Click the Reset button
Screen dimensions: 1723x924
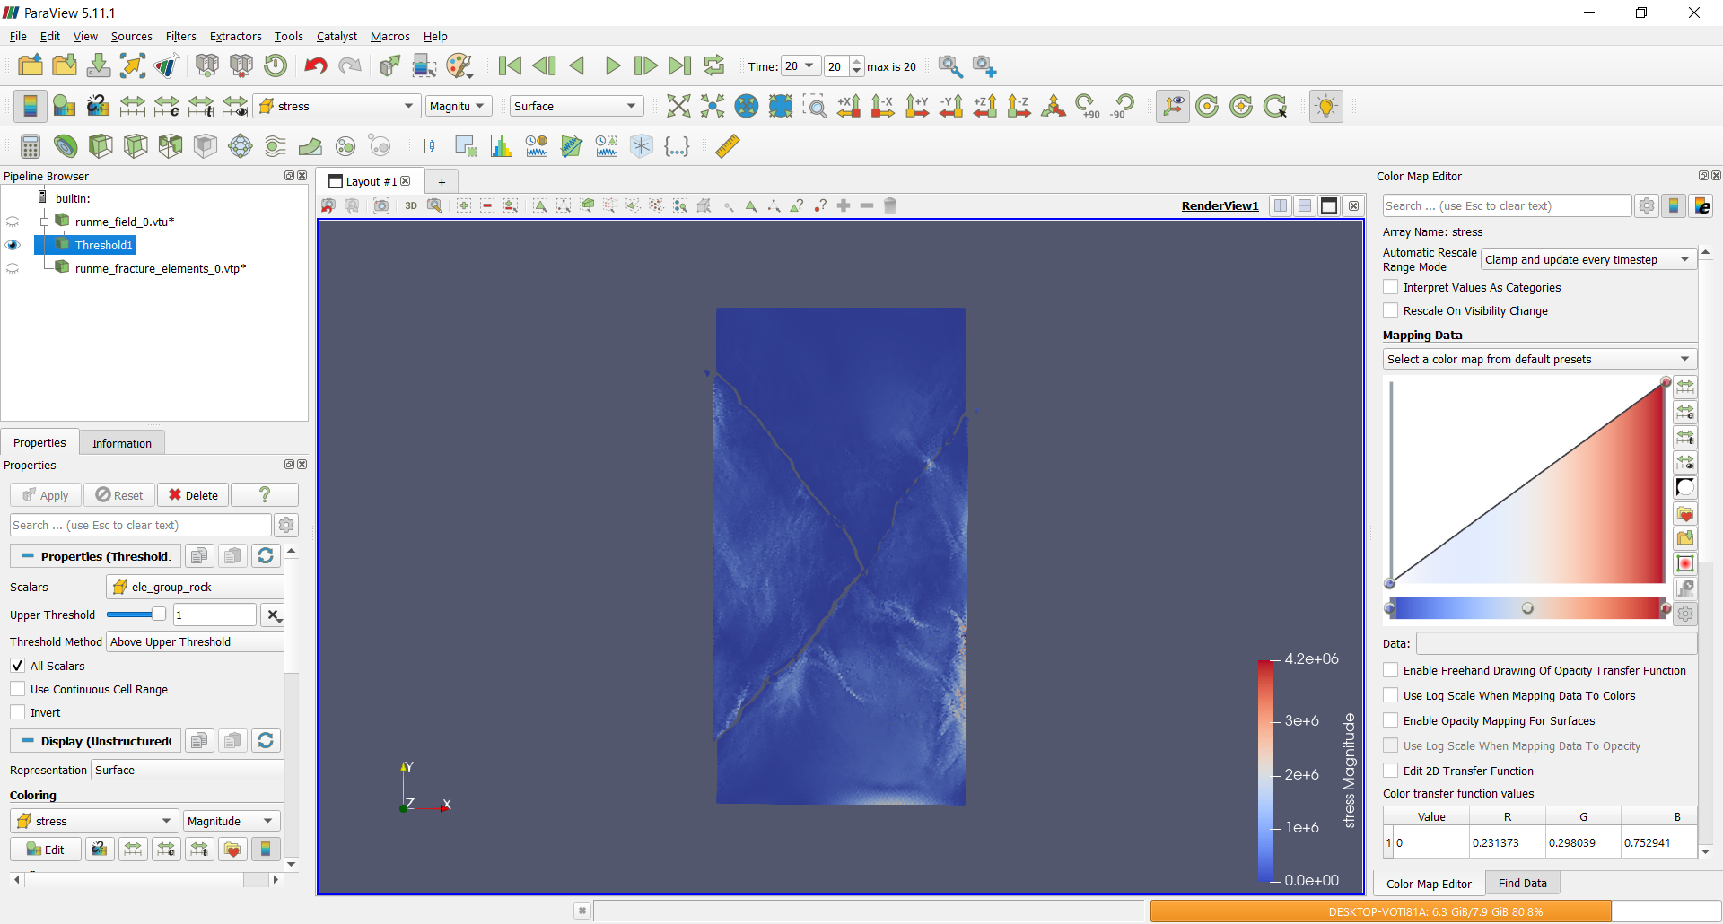119,495
